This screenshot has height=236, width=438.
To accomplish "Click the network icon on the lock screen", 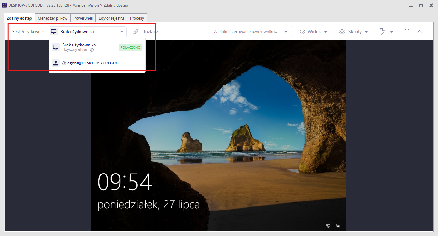I will coord(328,226).
